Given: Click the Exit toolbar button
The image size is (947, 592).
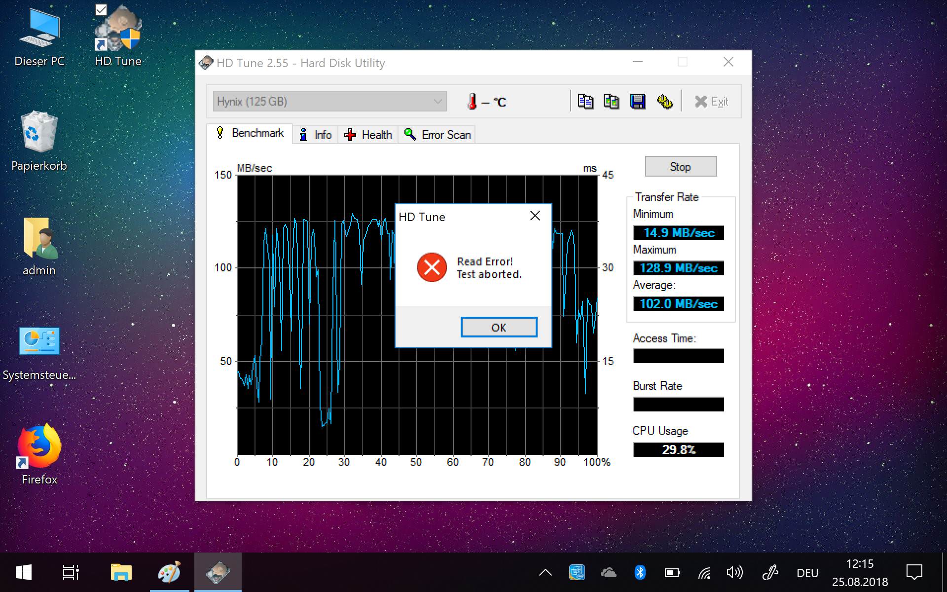Looking at the screenshot, I should (711, 101).
